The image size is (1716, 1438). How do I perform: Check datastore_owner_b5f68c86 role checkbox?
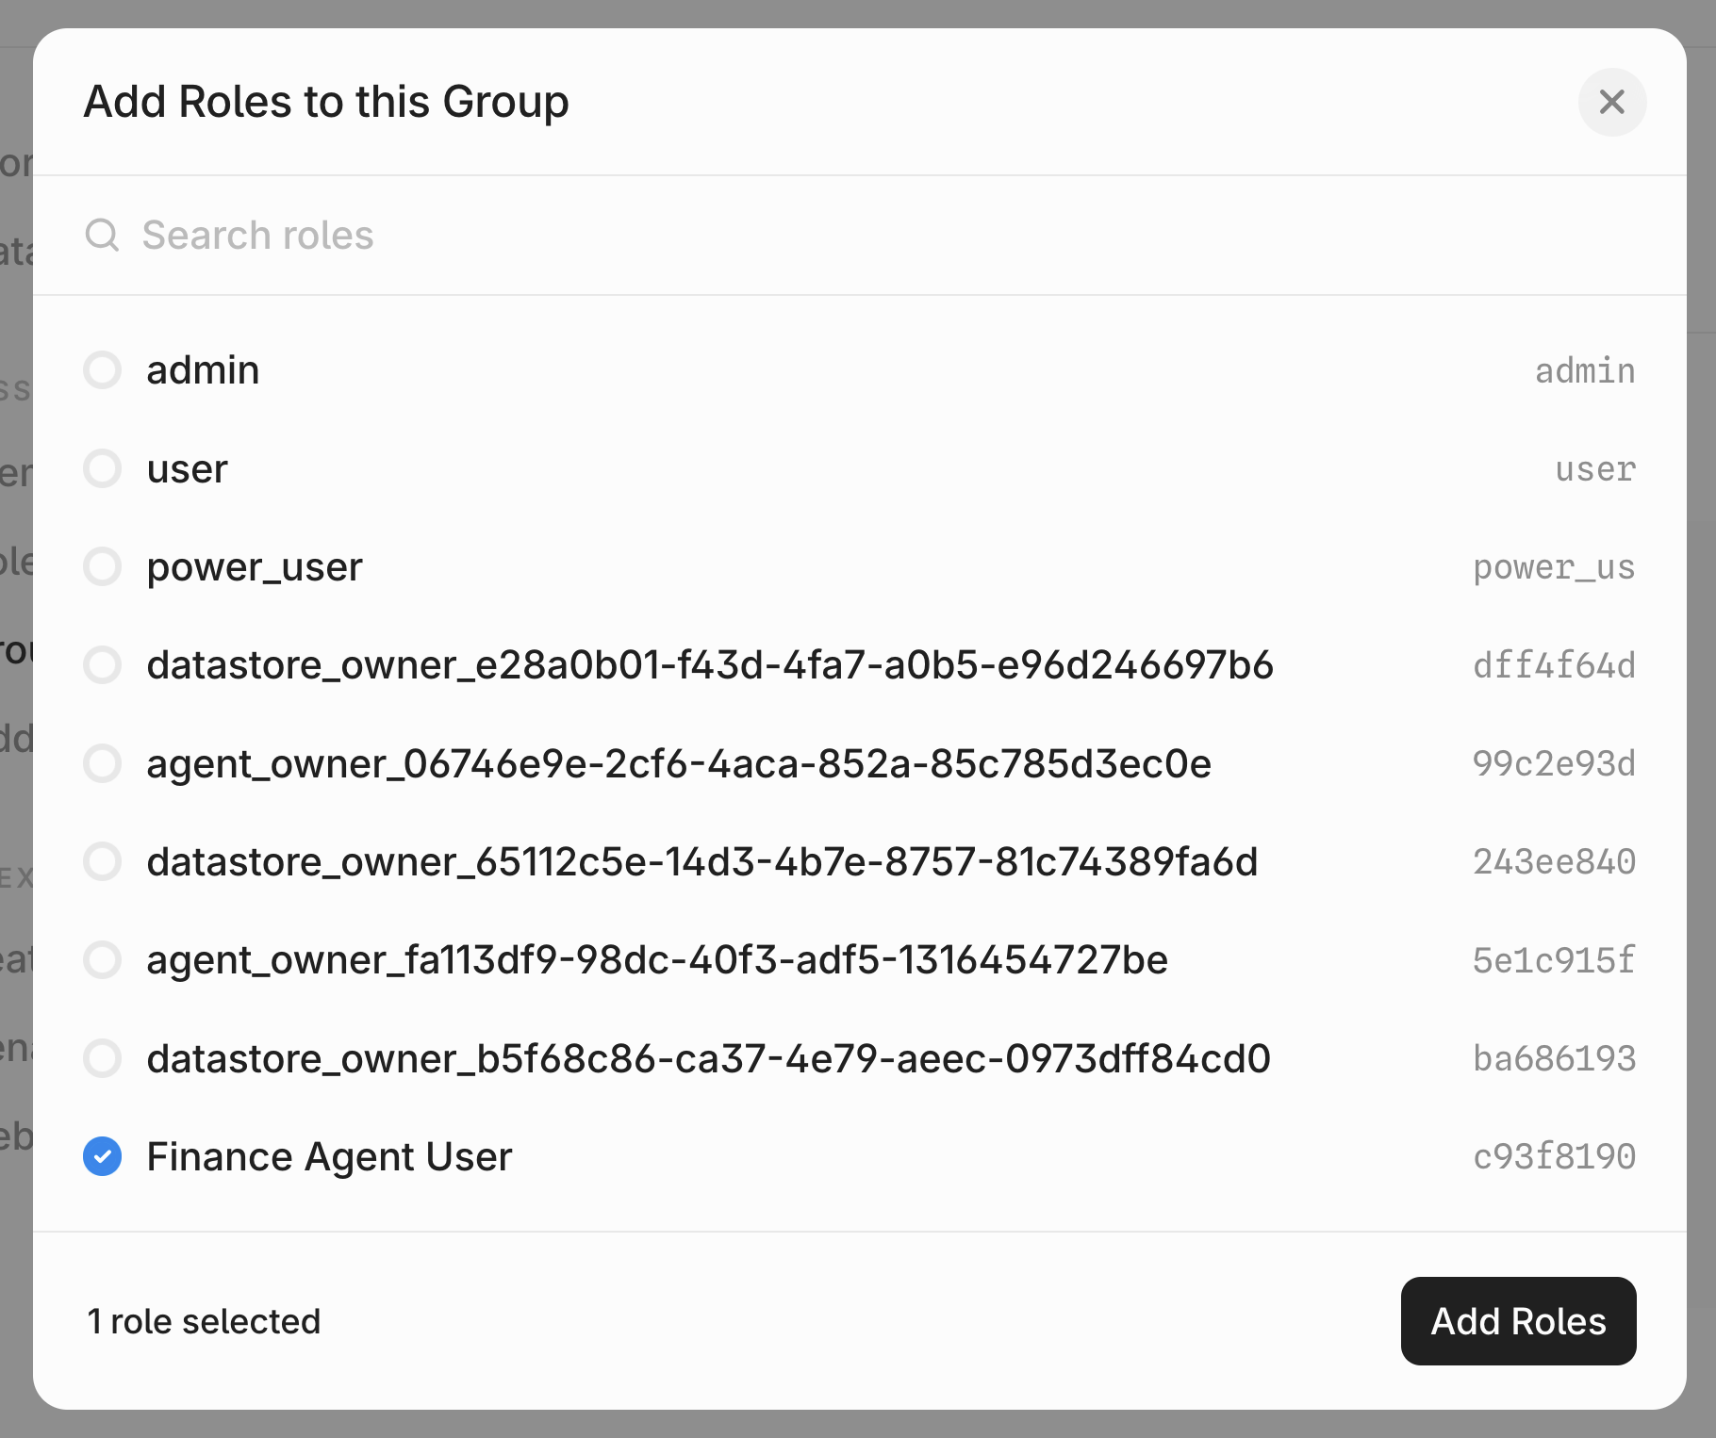click(x=102, y=1058)
